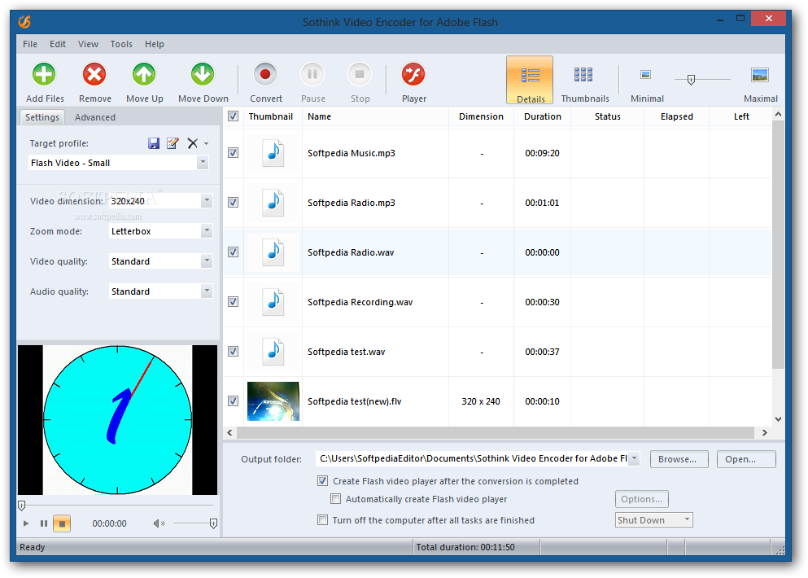
Task: Uncheck Softpedia test.wav checkbox
Action: (x=233, y=351)
